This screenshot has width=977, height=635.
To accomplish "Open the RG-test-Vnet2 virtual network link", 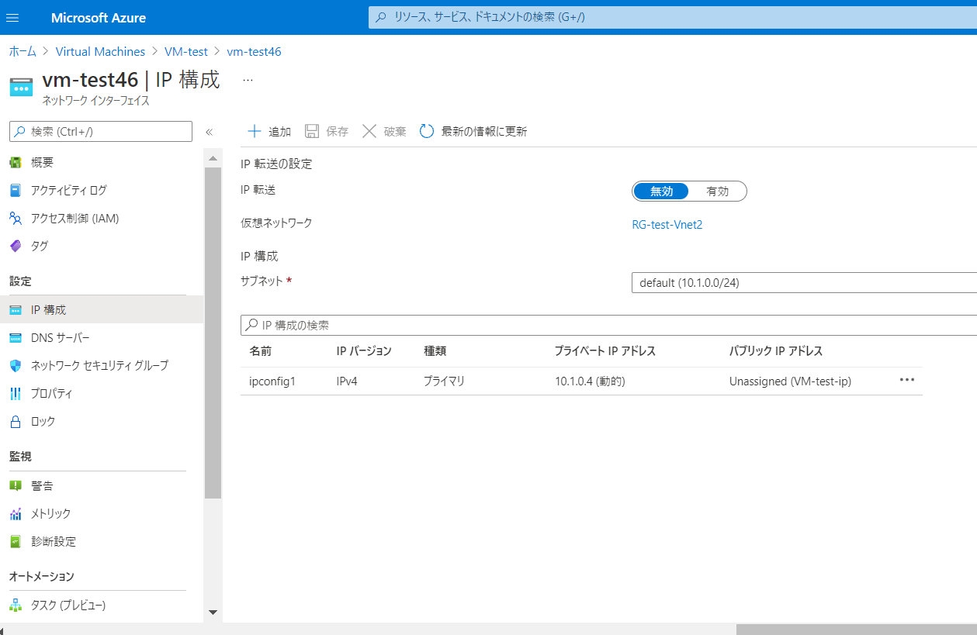I will (x=667, y=225).
